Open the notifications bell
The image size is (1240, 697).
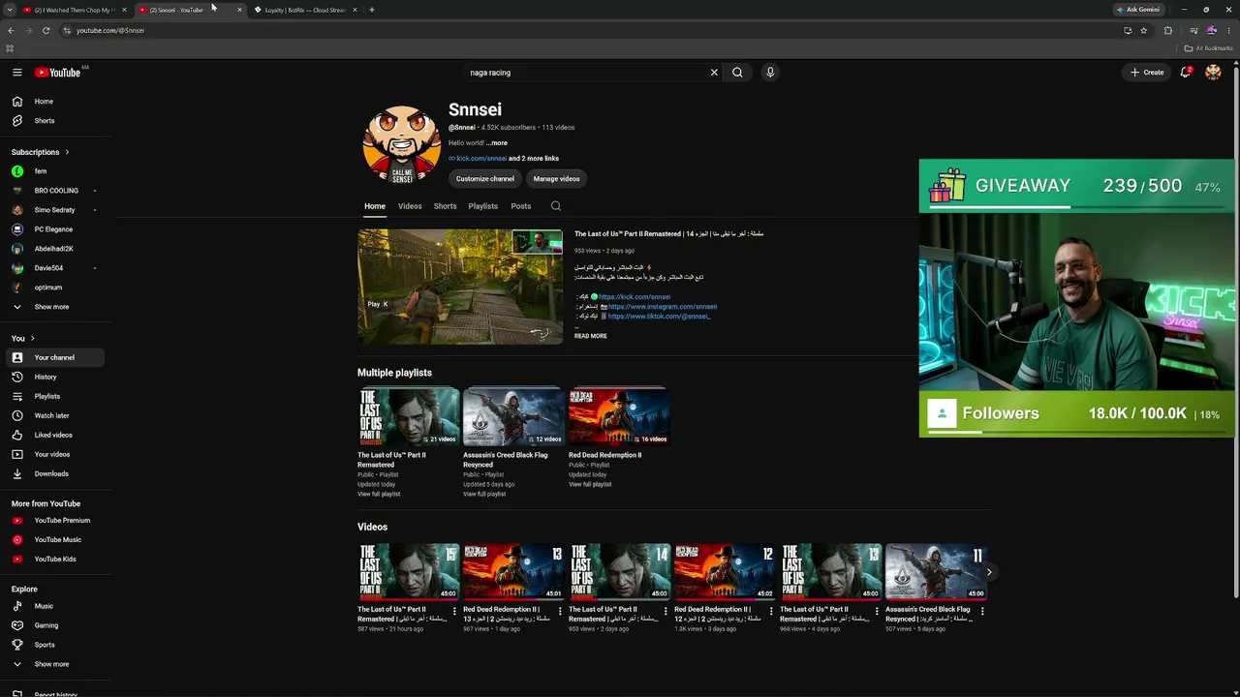point(1185,73)
